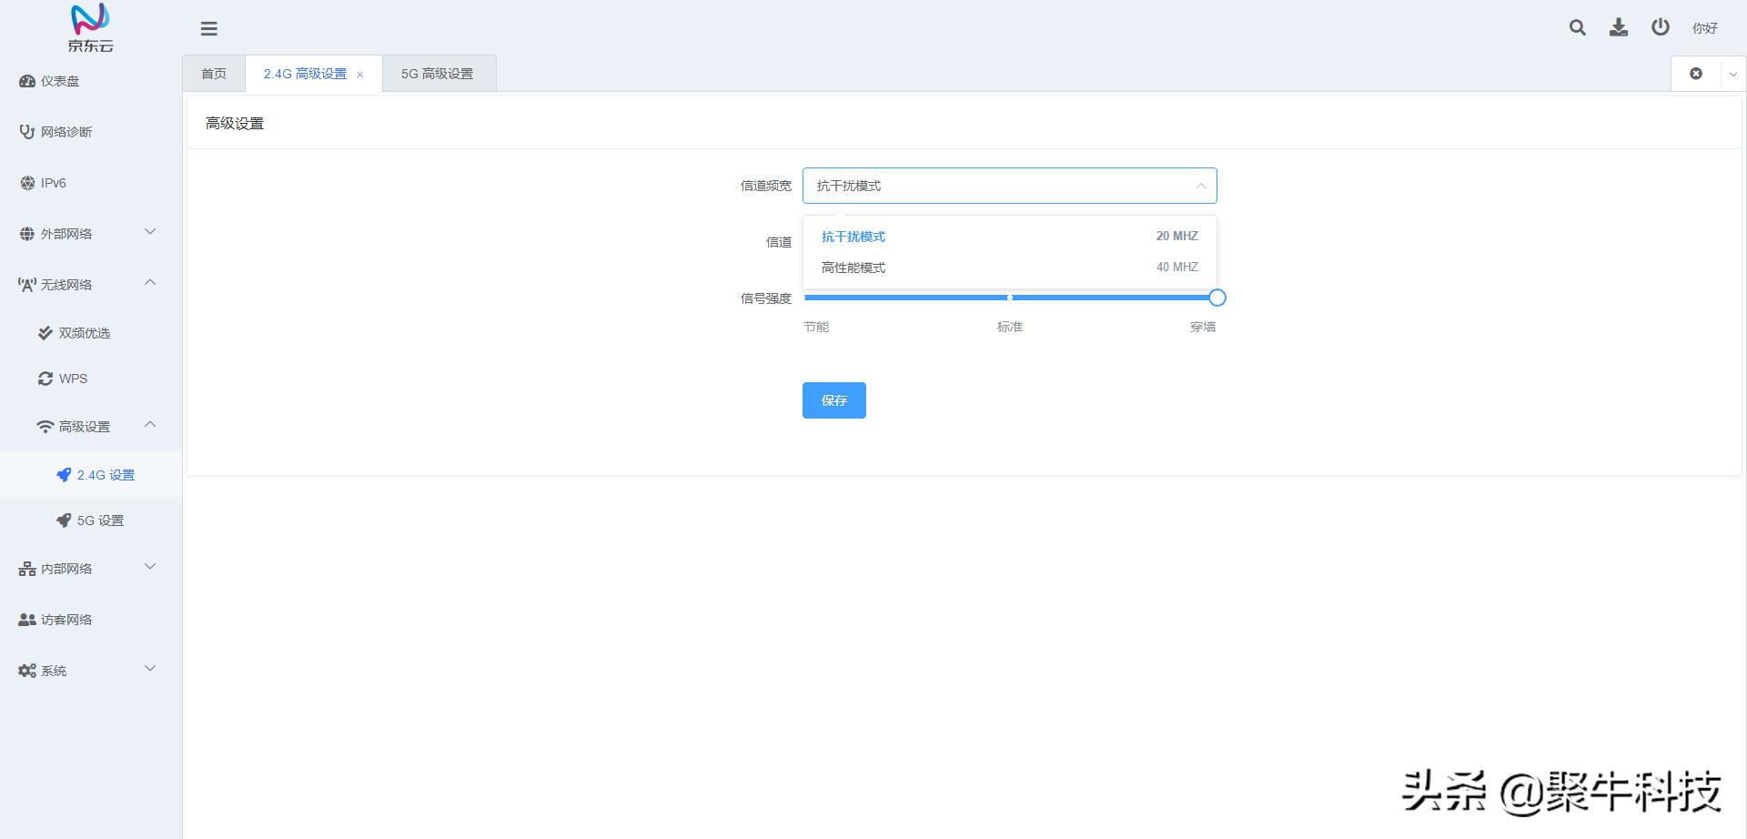Click the 高级设置 panel heading
The width and height of the screenshot is (1747, 839).
tap(235, 124)
